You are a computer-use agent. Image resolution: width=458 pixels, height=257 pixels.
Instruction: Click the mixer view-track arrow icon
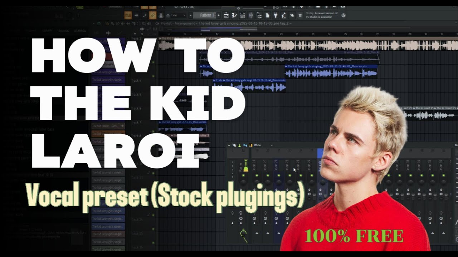[x=234, y=145]
